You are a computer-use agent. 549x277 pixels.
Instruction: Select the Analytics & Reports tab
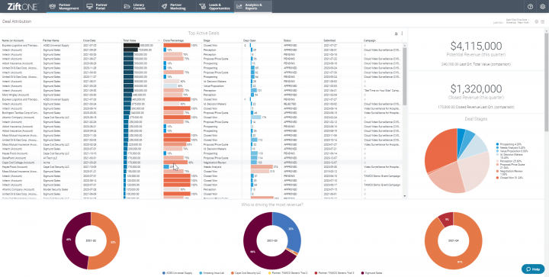point(253,6)
